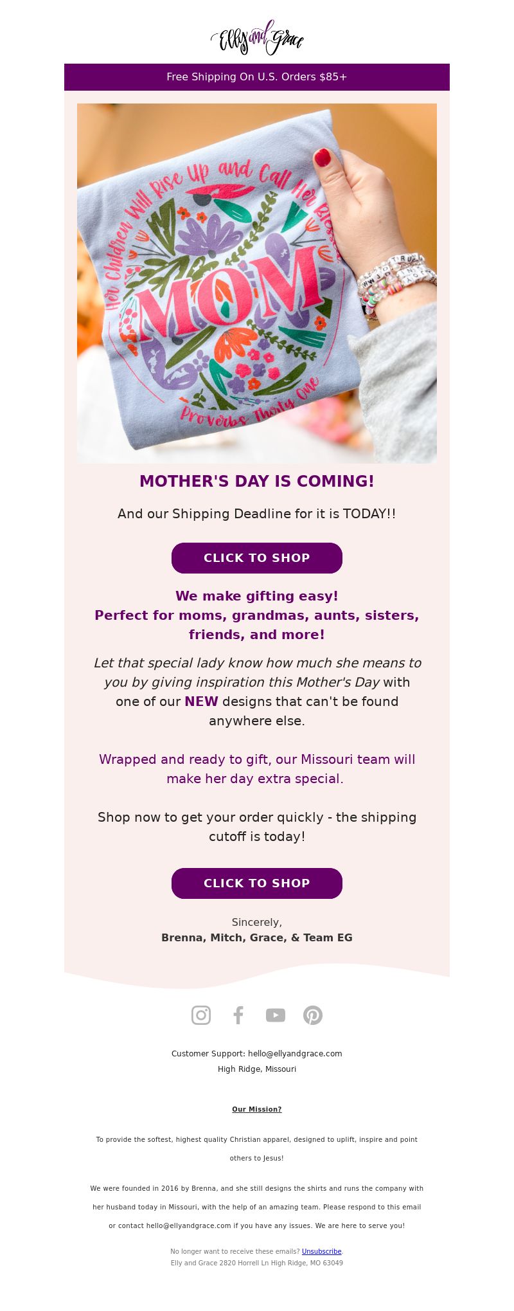This screenshot has width=514, height=1311.
Task: Click the 'Brenna, Mitch, Grace, & Team EG' signature
Action: (x=257, y=938)
